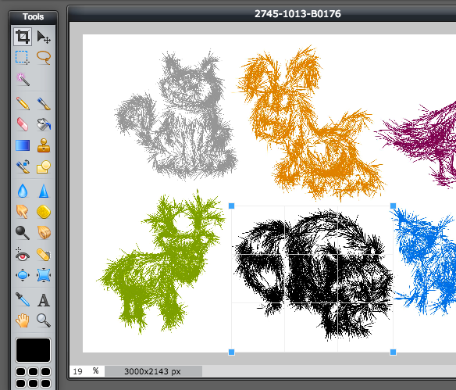
Task: Activate the Blur droplet tool
Action: pos(23,191)
